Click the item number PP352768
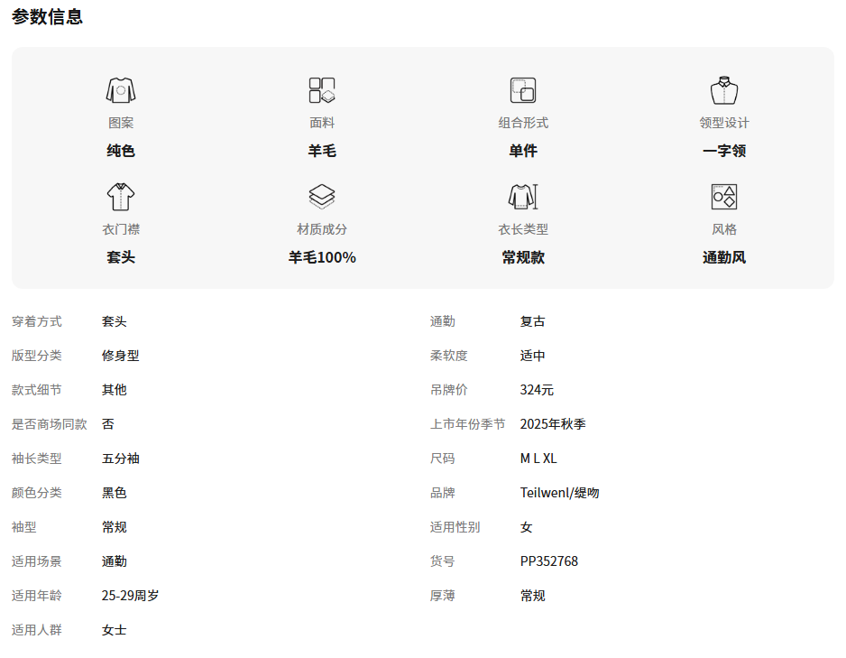 click(x=548, y=561)
